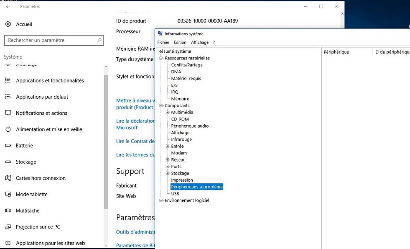Expand the Entrée node
410x249 pixels.
[167, 146]
